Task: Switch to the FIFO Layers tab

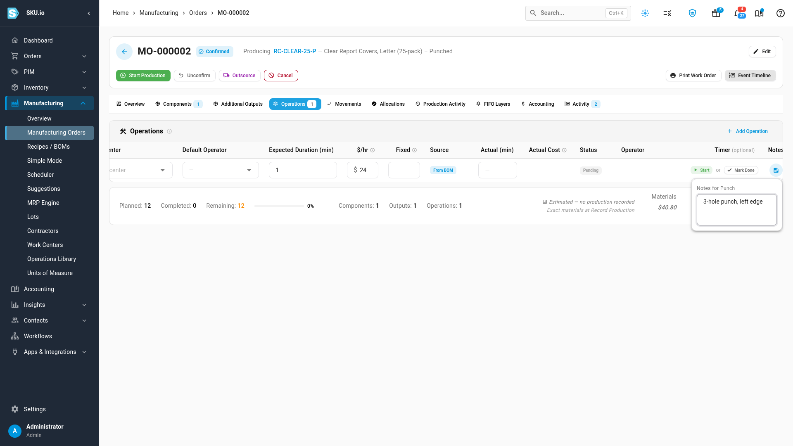Action: click(493, 104)
